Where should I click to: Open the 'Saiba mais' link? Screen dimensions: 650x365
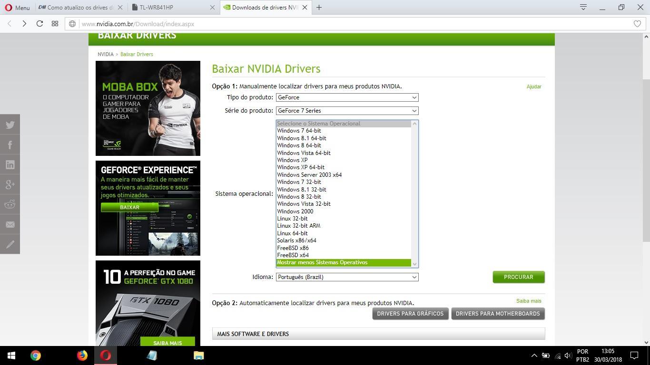[x=529, y=301]
